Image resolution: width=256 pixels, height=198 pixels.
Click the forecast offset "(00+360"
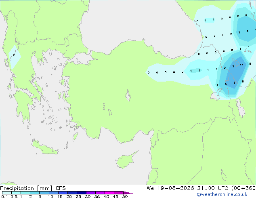click(243, 188)
